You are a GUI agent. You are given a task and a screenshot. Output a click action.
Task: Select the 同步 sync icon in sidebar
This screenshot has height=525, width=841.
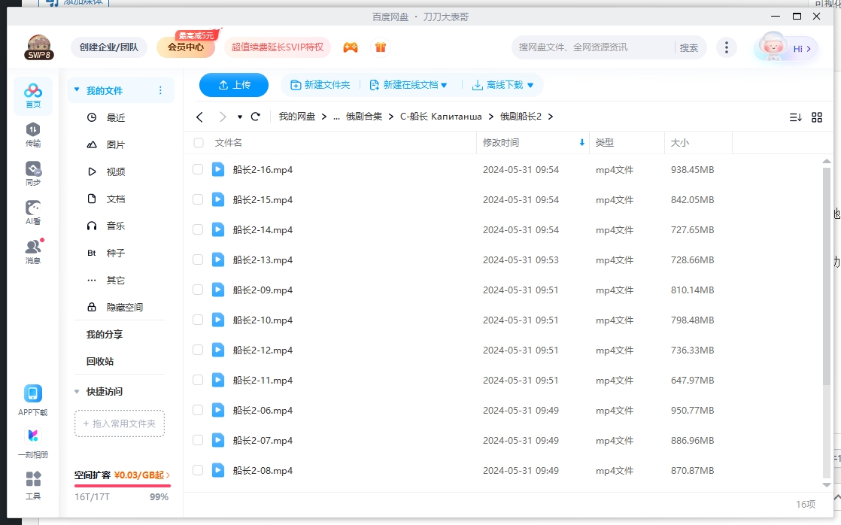click(32, 169)
